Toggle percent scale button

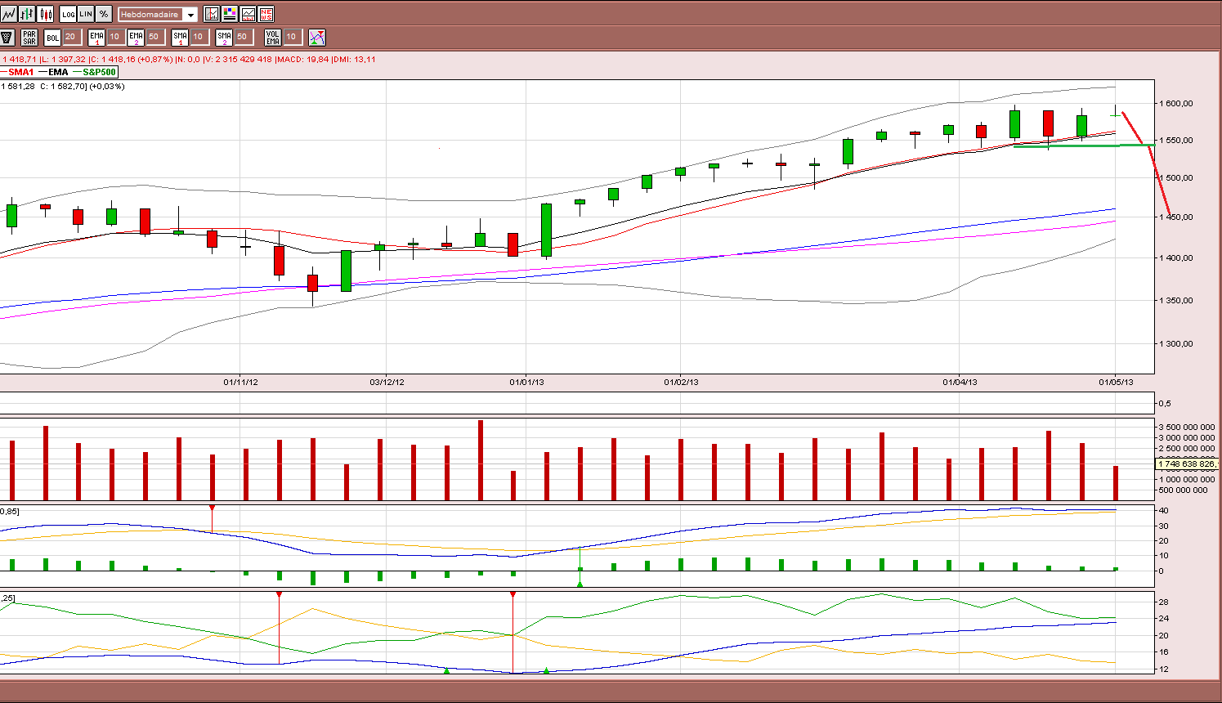click(x=104, y=14)
